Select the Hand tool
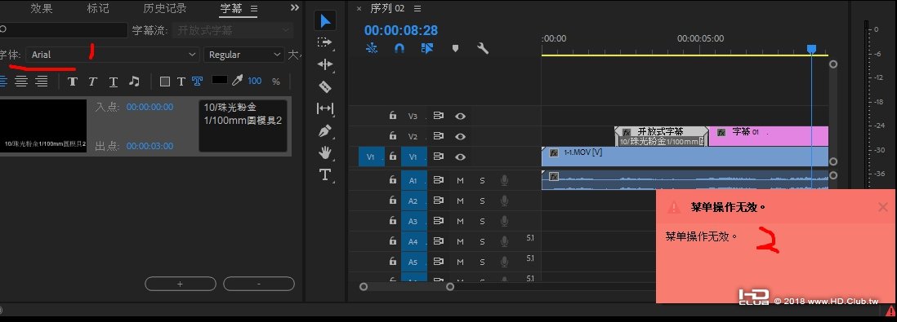 (325, 152)
